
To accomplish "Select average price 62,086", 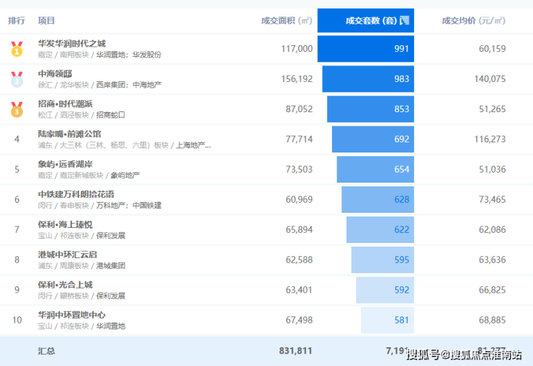I will click(x=492, y=230).
